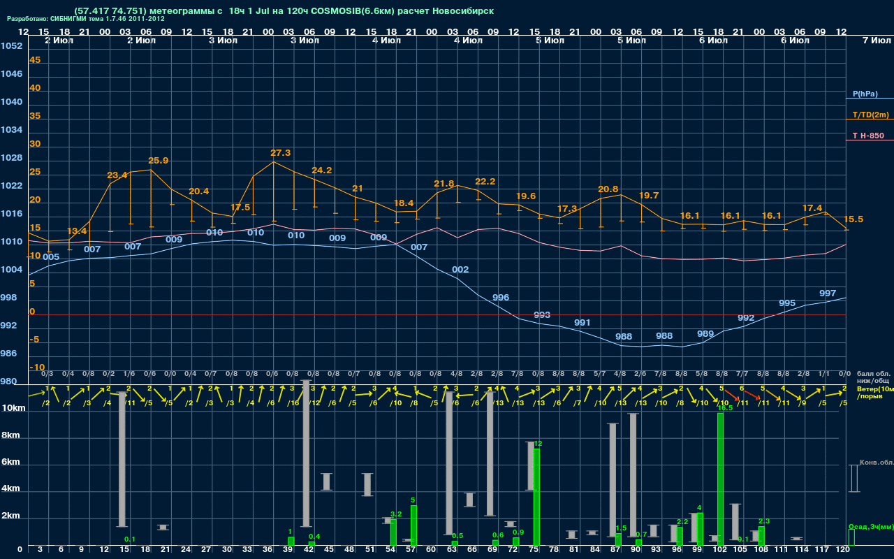Click the temperature value 20.8
This screenshot has width=894, height=559.
[608, 189]
